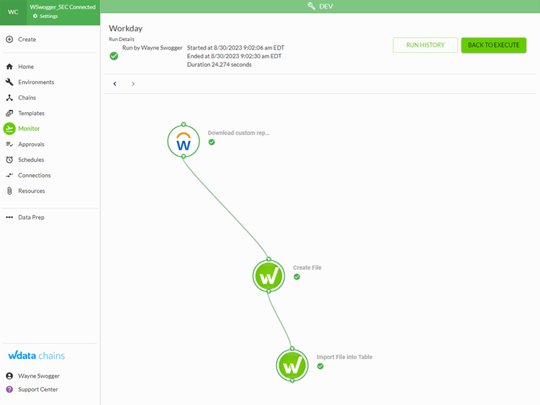Click the DEV environment wrench icon
This screenshot has width=540, height=405.
pos(311,6)
